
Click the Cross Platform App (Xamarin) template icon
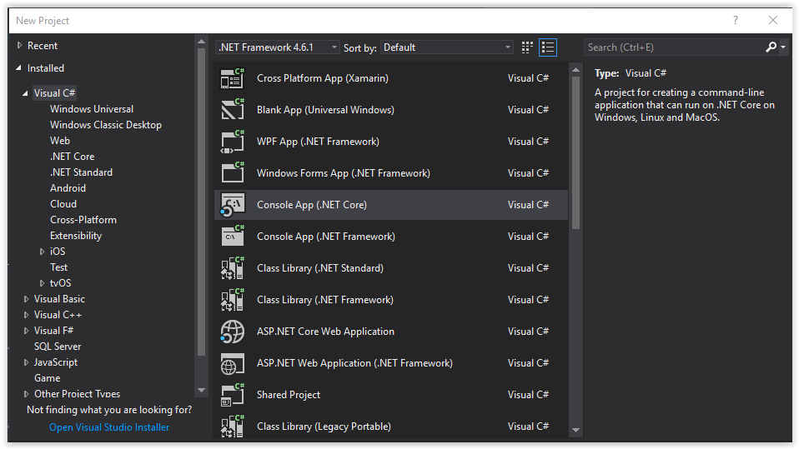point(233,78)
